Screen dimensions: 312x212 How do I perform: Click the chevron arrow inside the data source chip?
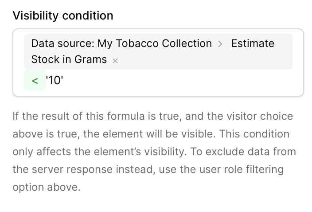[x=221, y=44]
